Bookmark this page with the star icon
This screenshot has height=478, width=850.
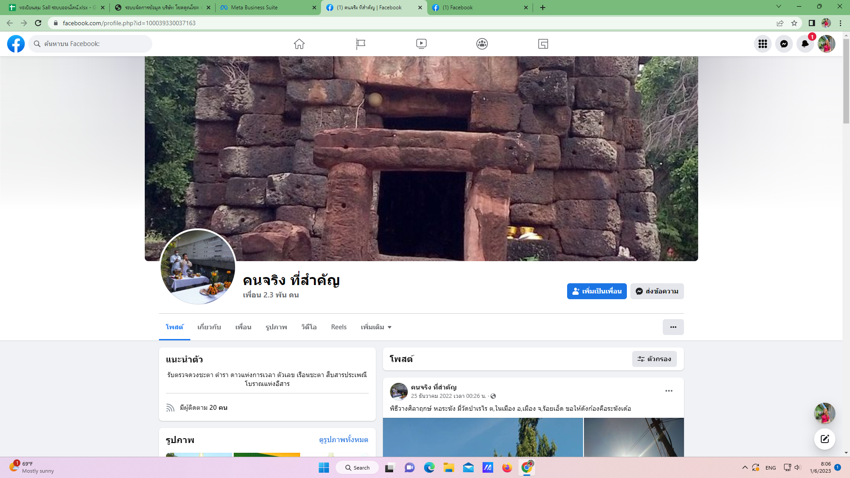[x=794, y=23]
